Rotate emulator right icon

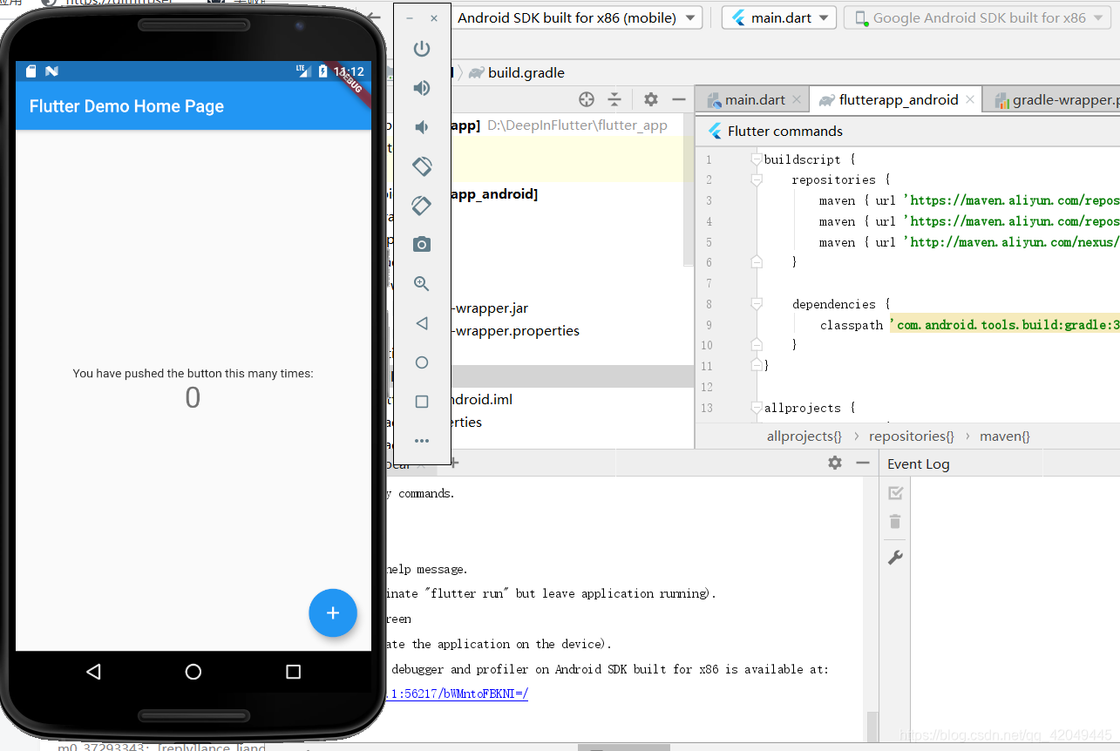tap(422, 206)
